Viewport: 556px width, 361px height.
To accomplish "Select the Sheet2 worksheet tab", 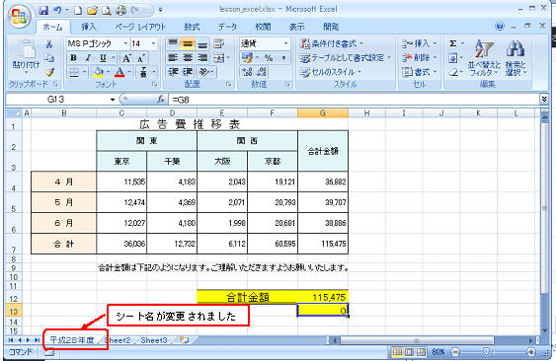I will (x=119, y=340).
